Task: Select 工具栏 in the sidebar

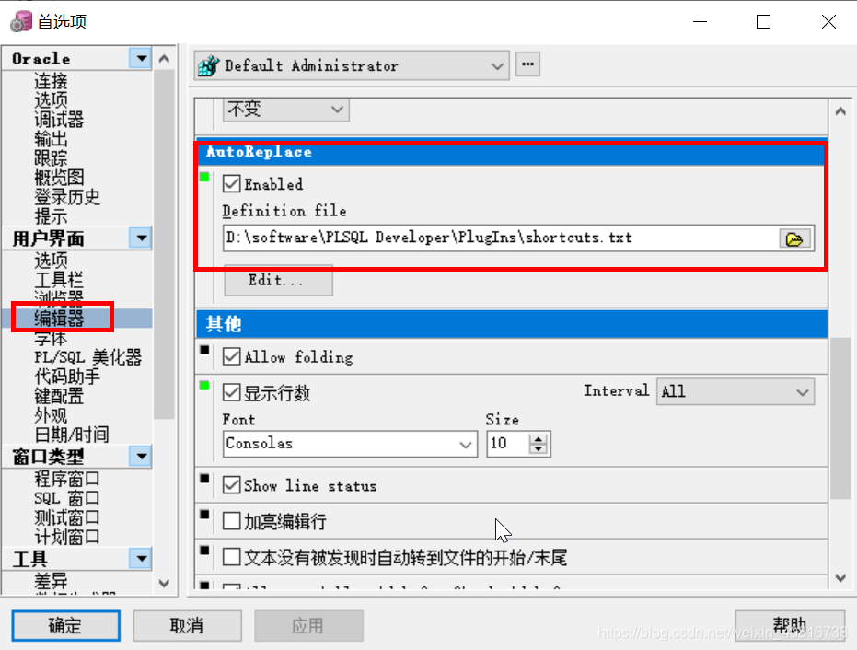Action: (x=59, y=279)
